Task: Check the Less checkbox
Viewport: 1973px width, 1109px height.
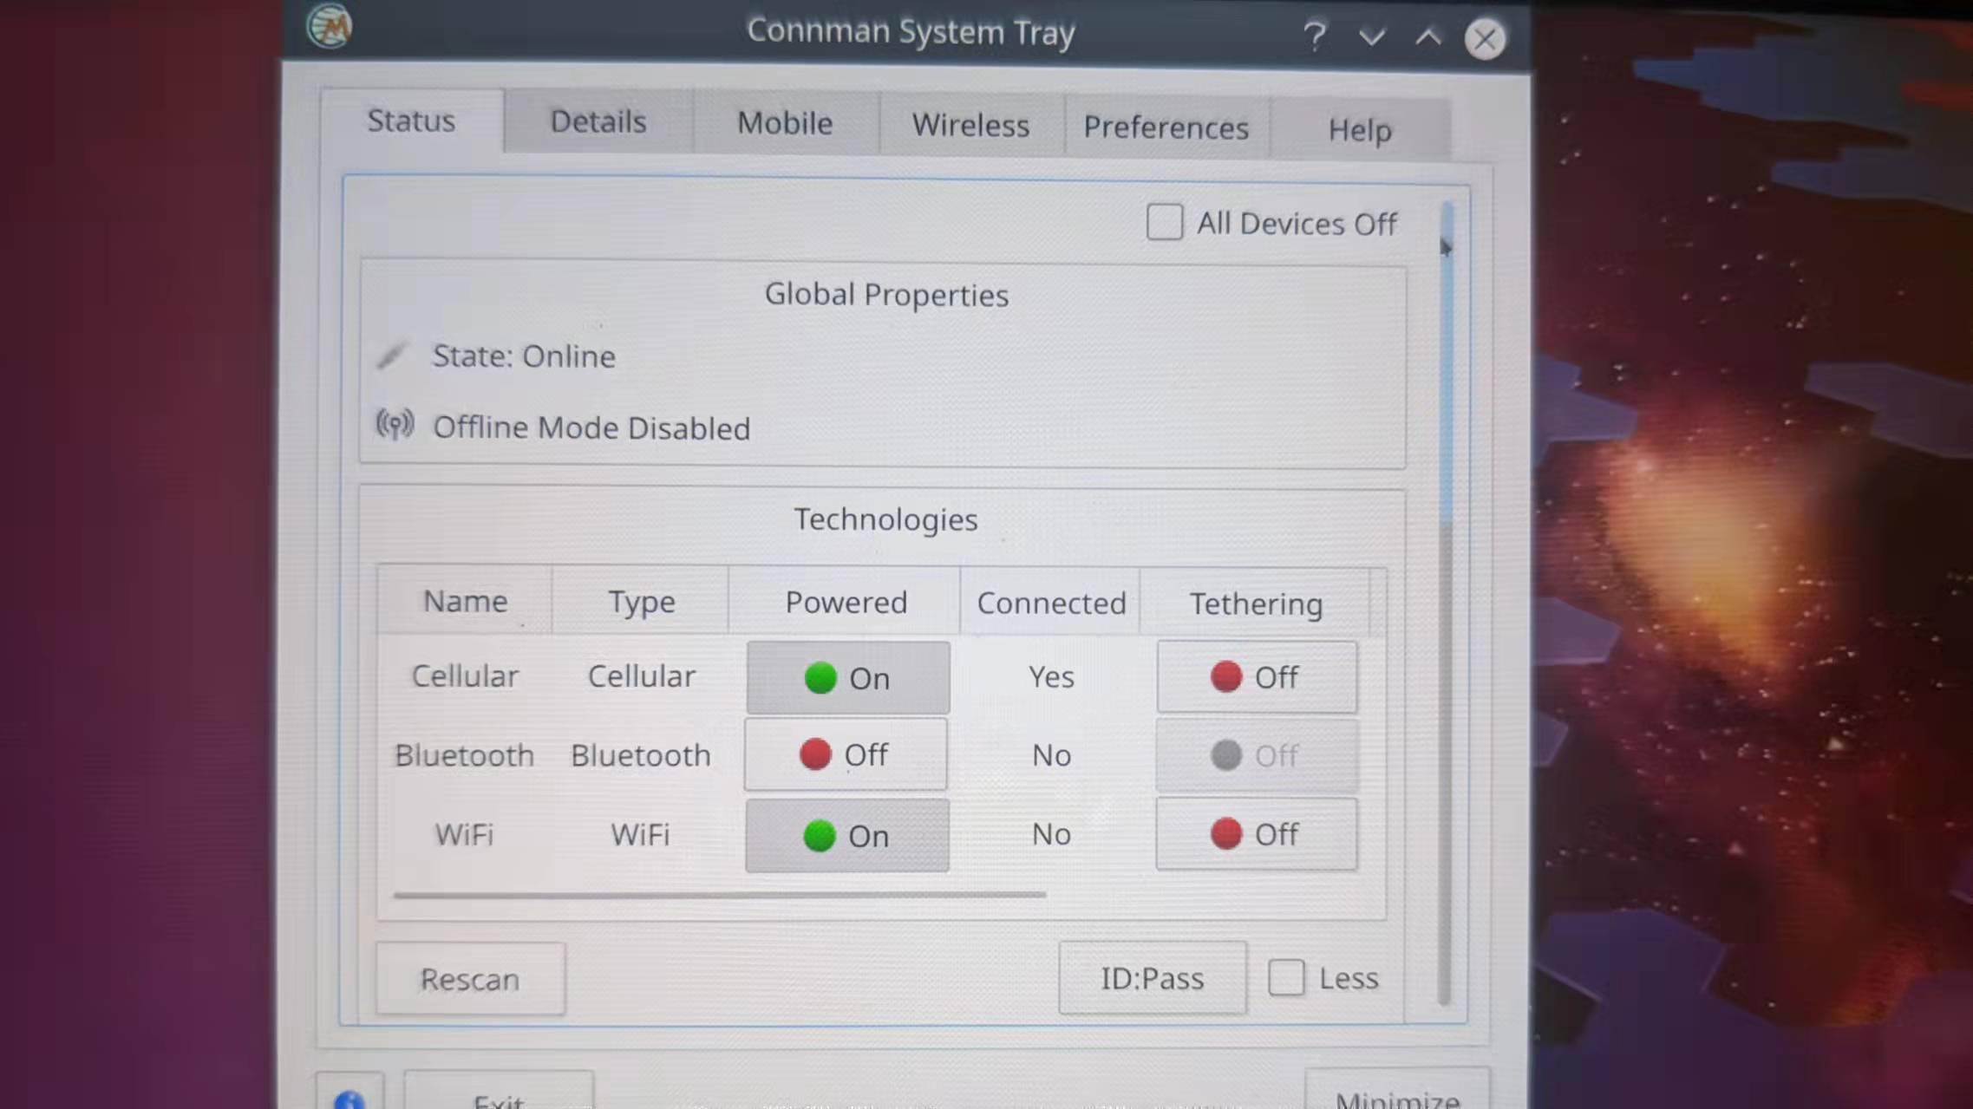Action: click(1285, 977)
